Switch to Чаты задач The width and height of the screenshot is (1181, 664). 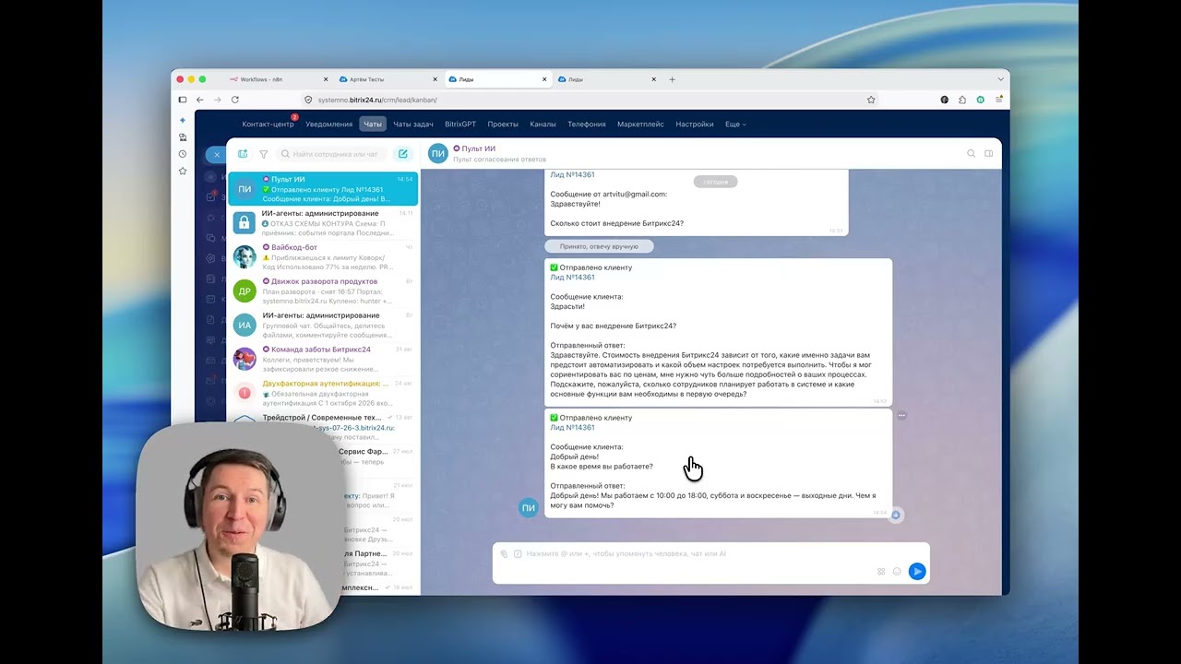pos(413,124)
